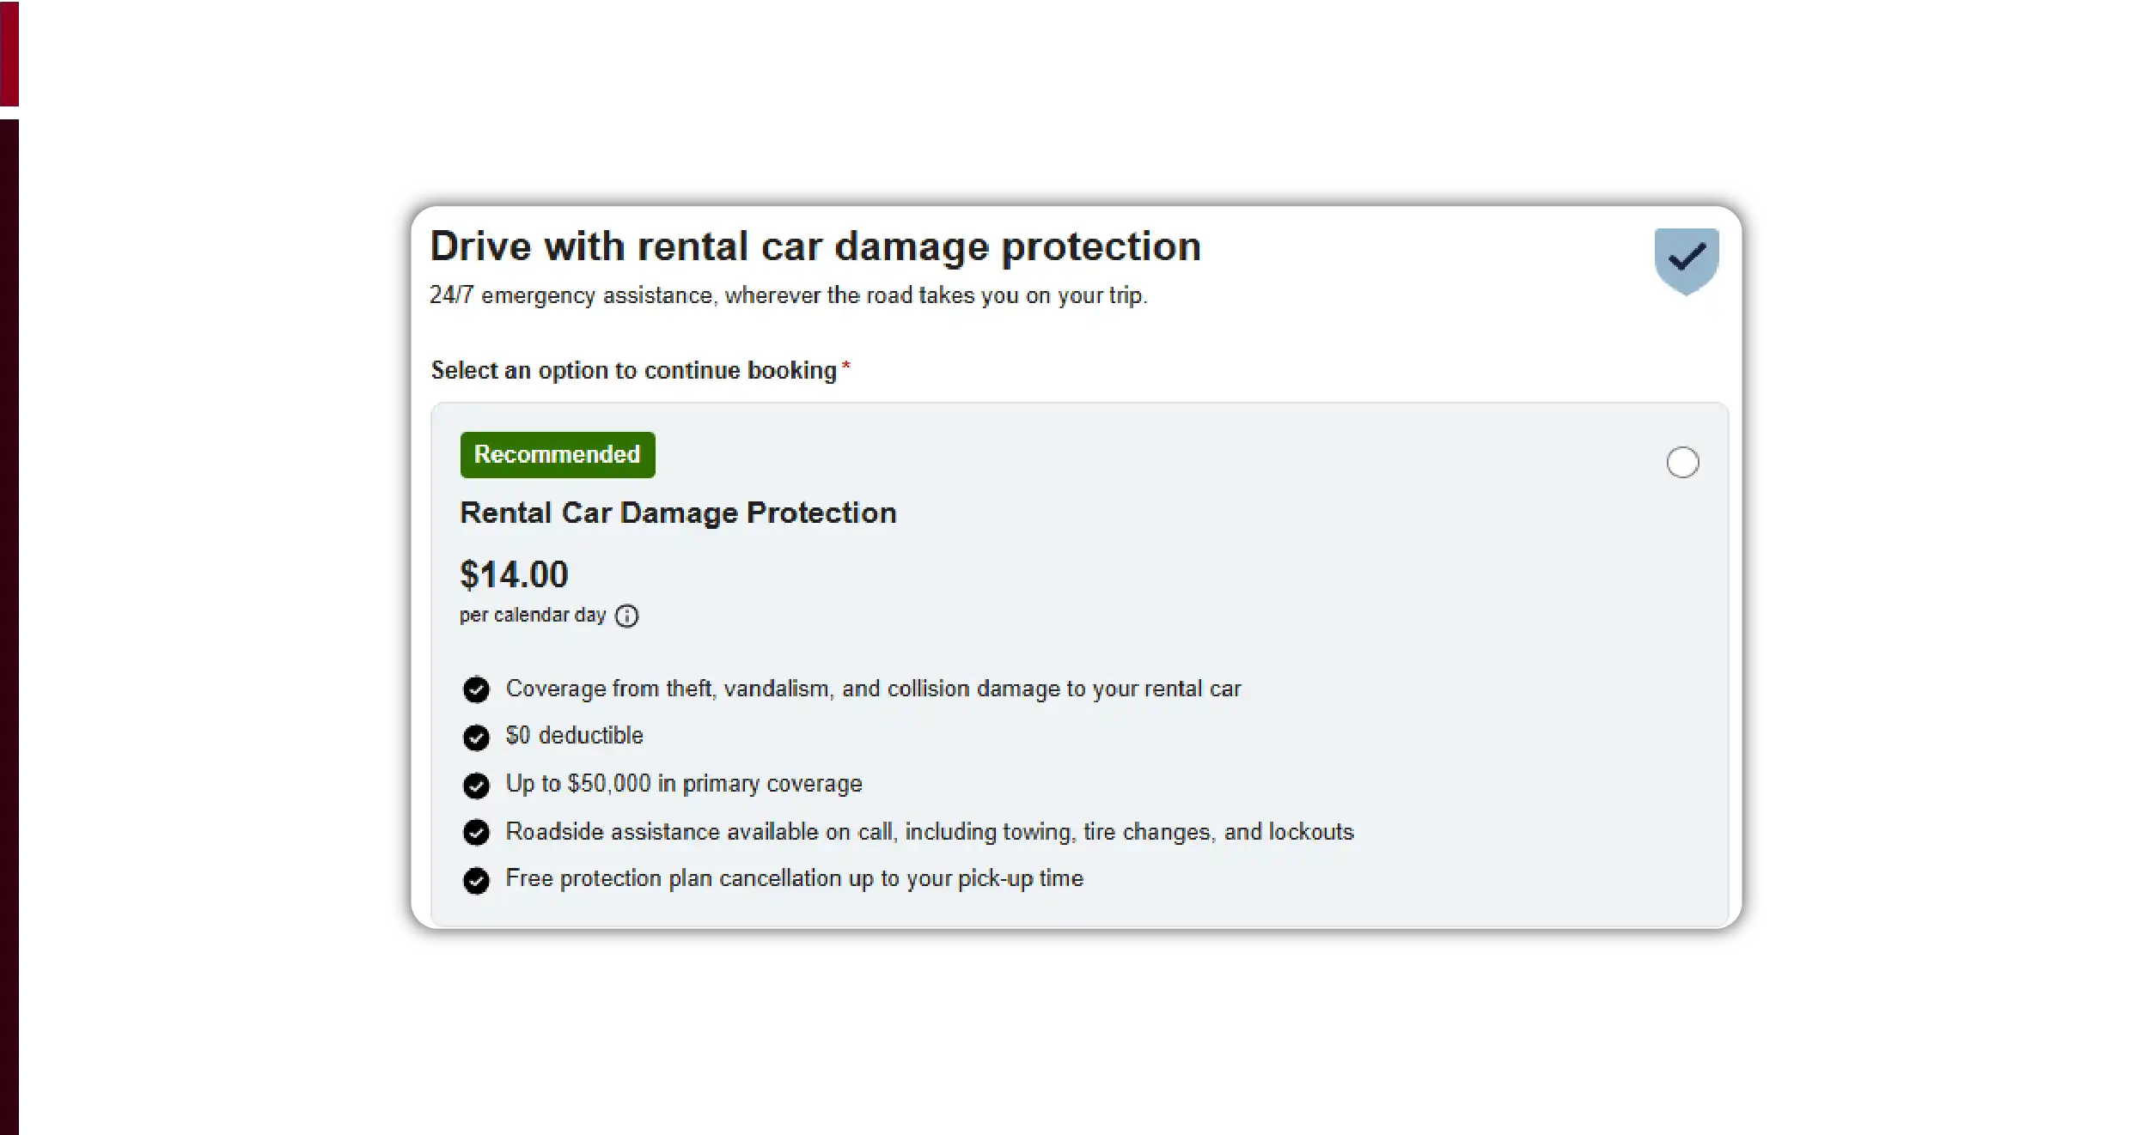Click the checkmark icon beside roadside assistance
Viewport: 2154px width, 1135px height.
(x=476, y=832)
